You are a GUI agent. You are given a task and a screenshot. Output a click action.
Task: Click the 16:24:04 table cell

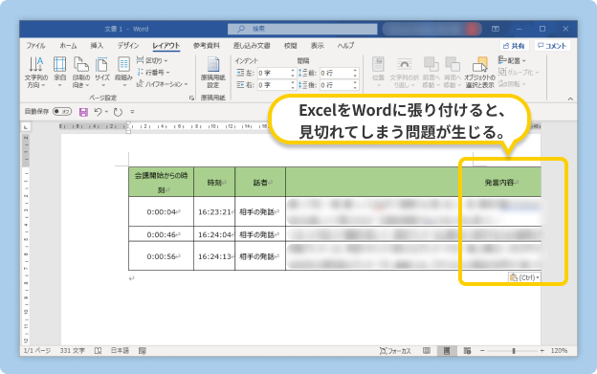[214, 234]
